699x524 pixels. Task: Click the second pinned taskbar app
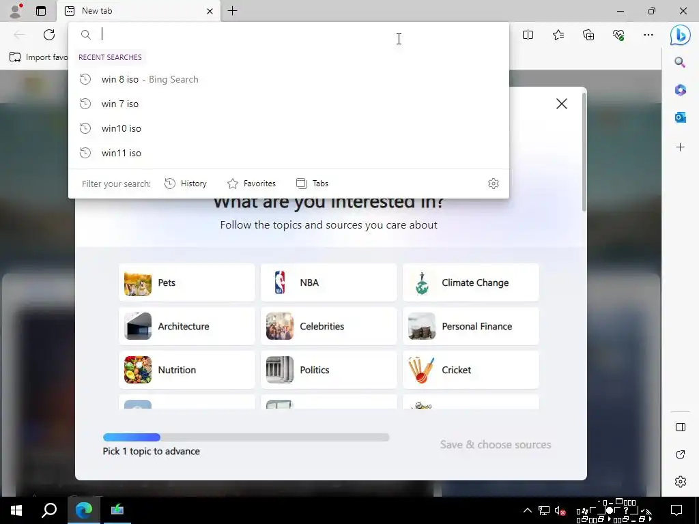[x=117, y=510]
